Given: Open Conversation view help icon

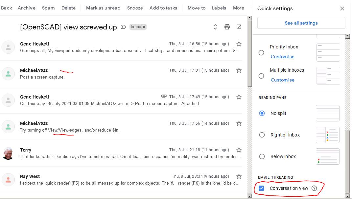Looking at the screenshot, I should click(314, 188).
